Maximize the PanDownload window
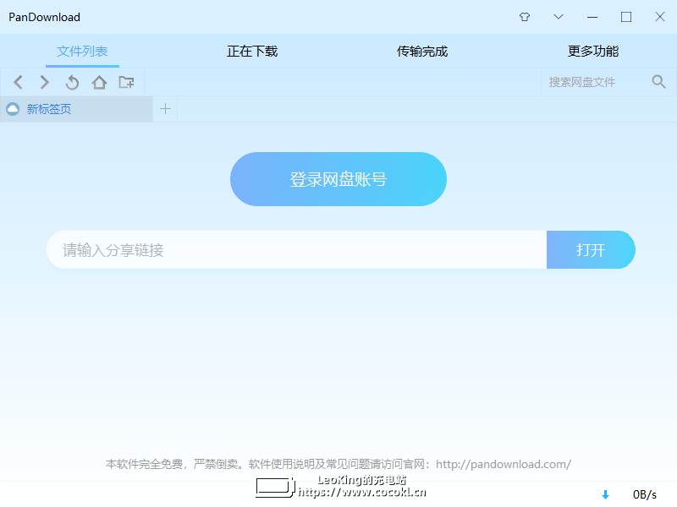Viewport: 677px width, 507px height. (x=626, y=17)
